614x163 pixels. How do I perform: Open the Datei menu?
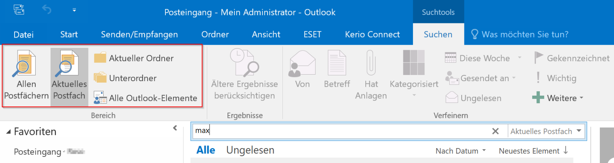pyautogui.click(x=23, y=34)
